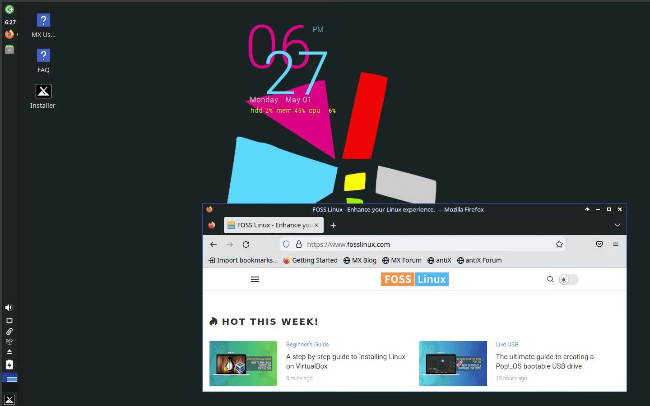The width and height of the screenshot is (650, 406).
Task: Expand the list all tabs chevron
Action: (617, 225)
